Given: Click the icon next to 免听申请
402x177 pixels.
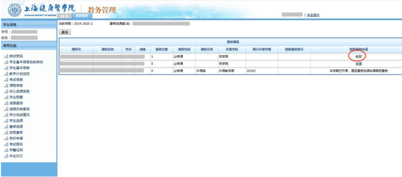Looking at the screenshot, I should pos(6,138).
